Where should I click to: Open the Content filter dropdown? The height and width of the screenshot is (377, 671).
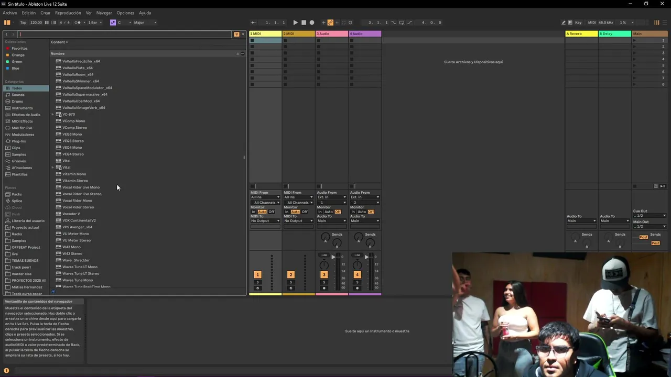pyautogui.click(x=59, y=42)
